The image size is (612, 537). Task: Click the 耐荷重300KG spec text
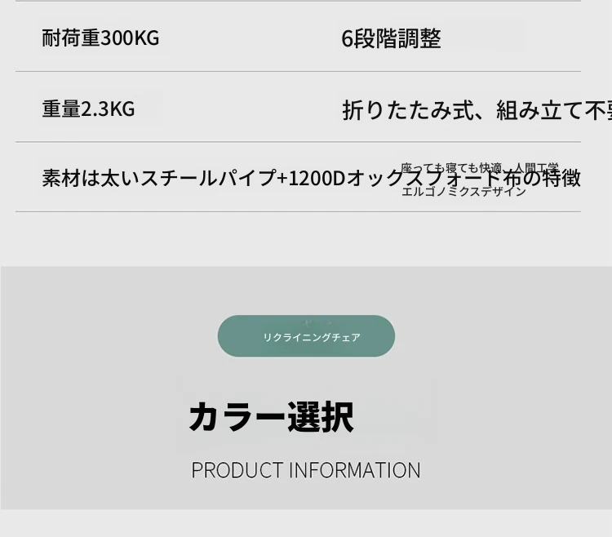tap(100, 38)
